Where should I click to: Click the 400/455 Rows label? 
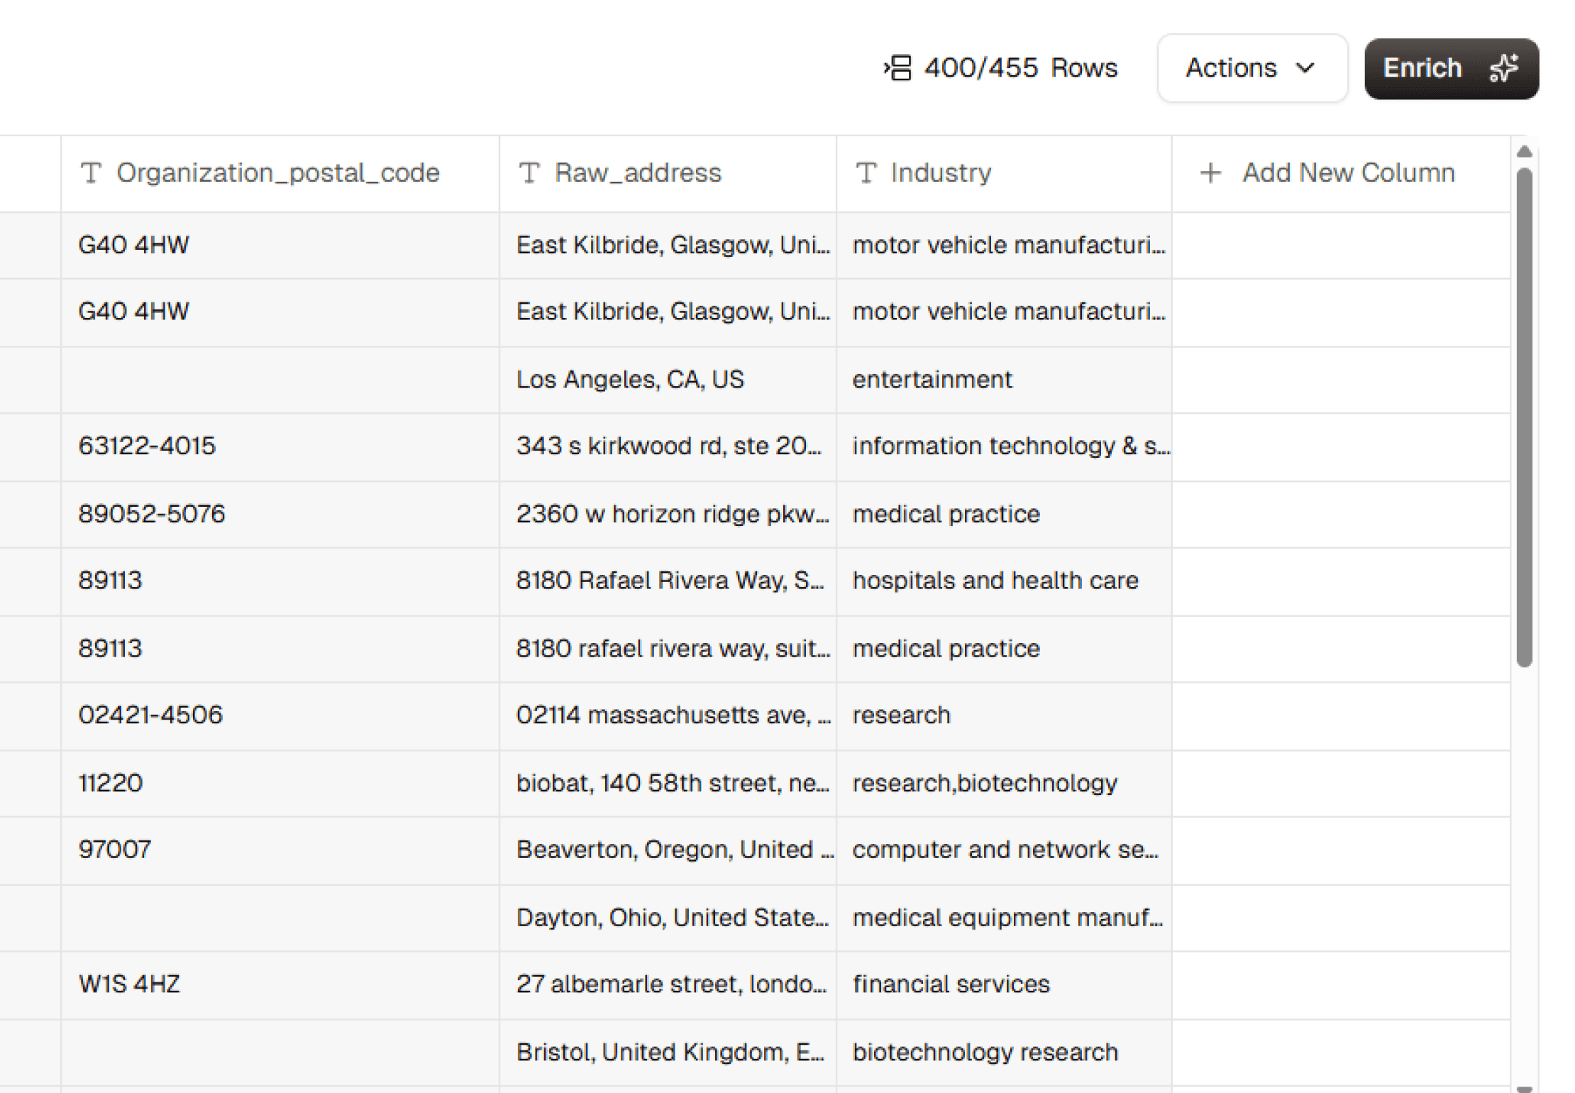point(1020,68)
